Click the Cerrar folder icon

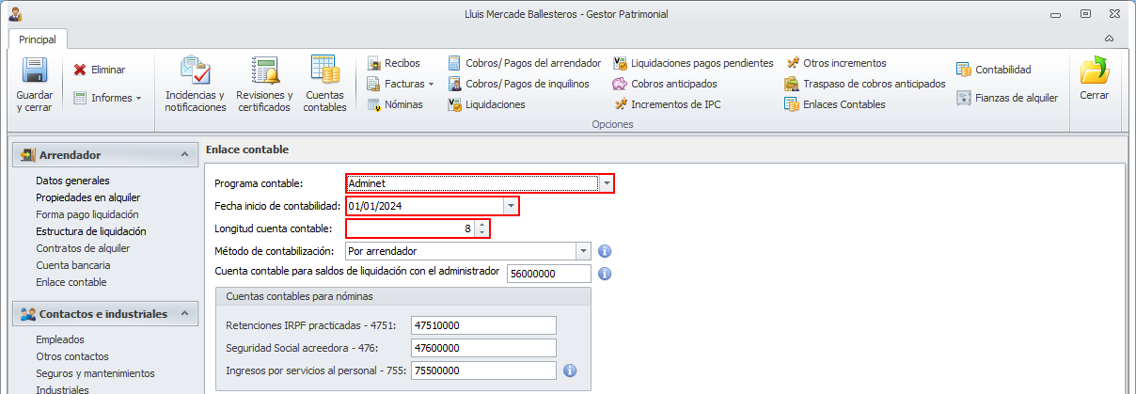click(x=1095, y=71)
